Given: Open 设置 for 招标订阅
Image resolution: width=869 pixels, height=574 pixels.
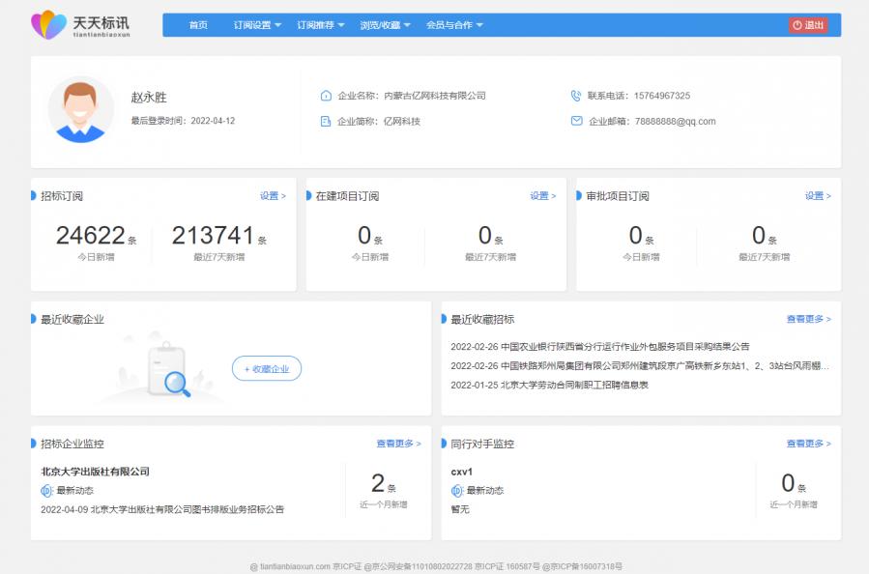Looking at the screenshot, I should 273,196.
